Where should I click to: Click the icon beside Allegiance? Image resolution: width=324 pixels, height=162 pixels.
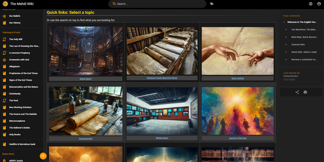(x=4, y=66)
